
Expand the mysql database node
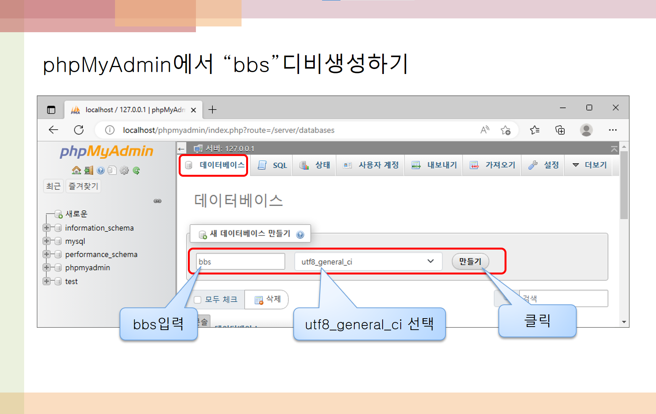(47, 241)
